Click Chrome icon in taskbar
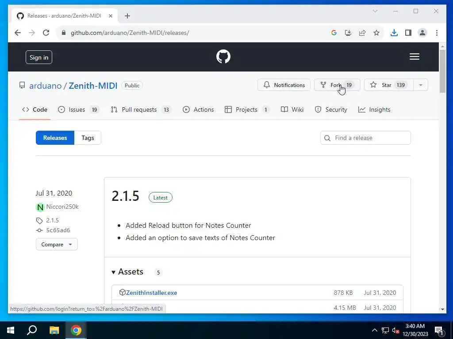The image size is (453, 339). pyautogui.click(x=76, y=330)
